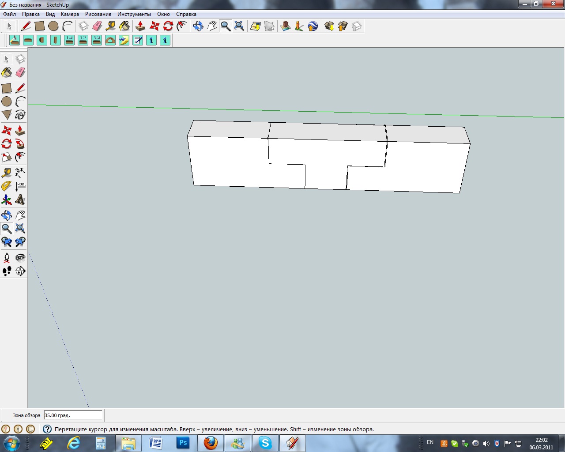Select the 3D Text tool
The height and width of the screenshot is (452, 565).
tap(20, 200)
